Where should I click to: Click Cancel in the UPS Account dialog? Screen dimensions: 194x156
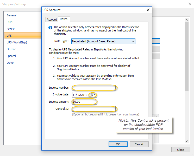click(x=139, y=144)
